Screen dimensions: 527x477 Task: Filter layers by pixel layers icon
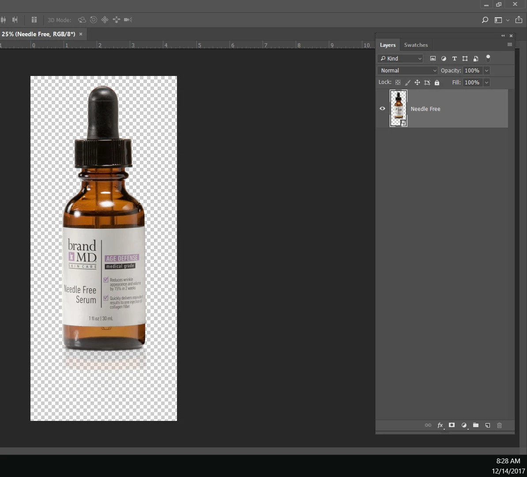click(x=433, y=59)
